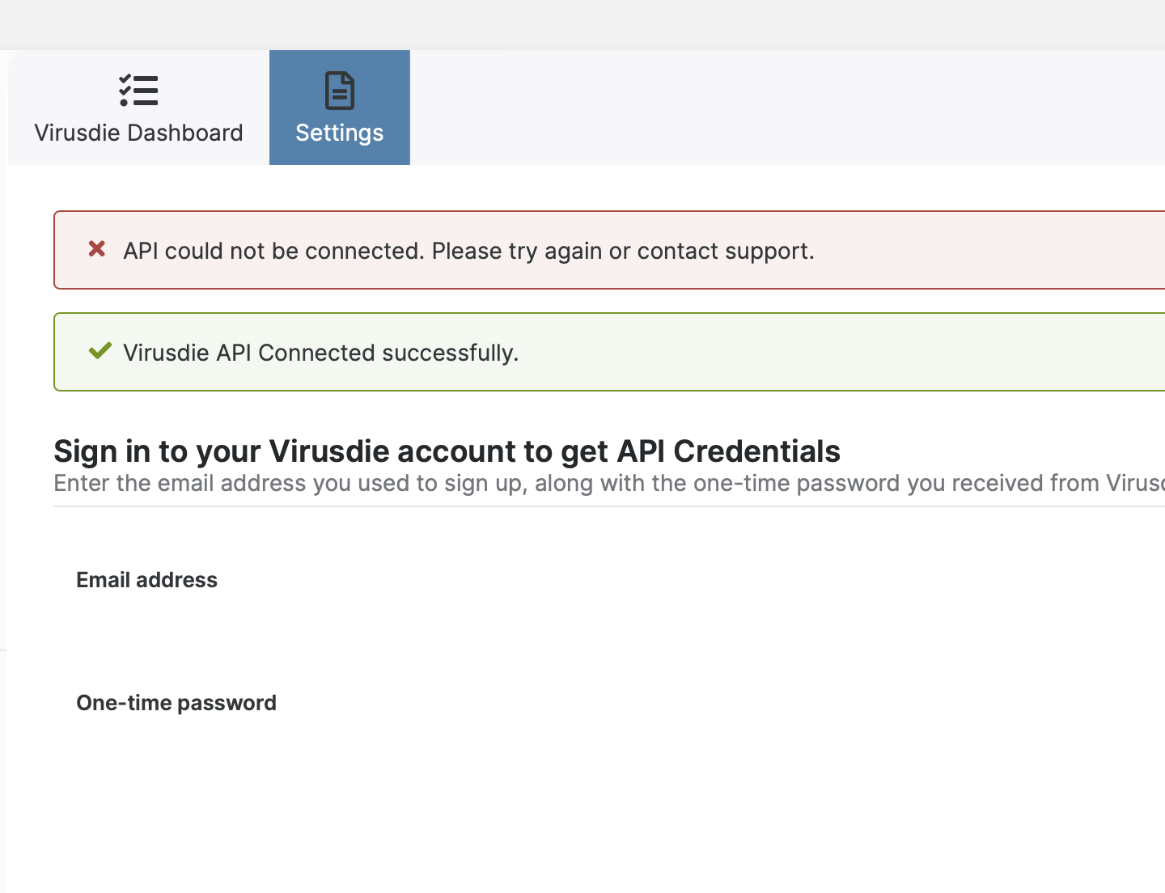Viewport: 1165px width, 893px height.
Task: Click the One-time password field label
Action: pyautogui.click(x=176, y=703)
